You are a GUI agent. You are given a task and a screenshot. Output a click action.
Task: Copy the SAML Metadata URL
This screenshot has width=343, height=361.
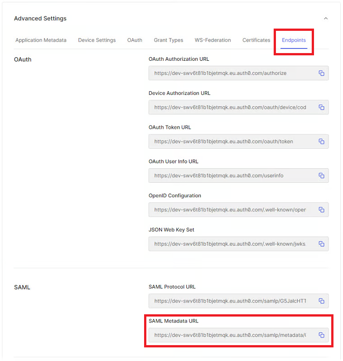click(321, 335)
